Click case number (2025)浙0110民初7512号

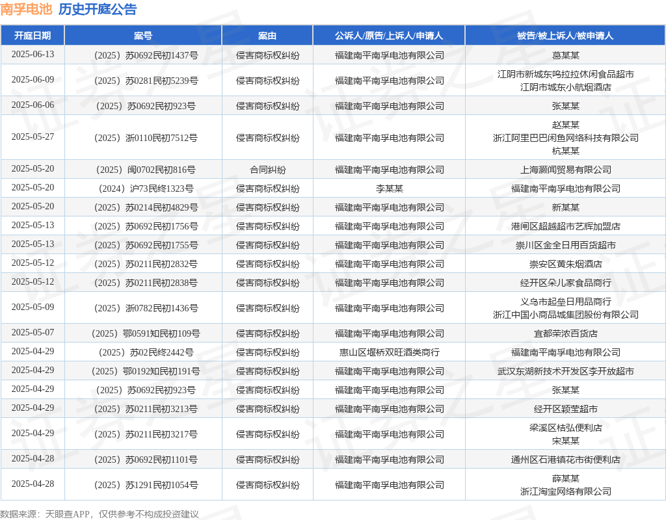[146, 138]
